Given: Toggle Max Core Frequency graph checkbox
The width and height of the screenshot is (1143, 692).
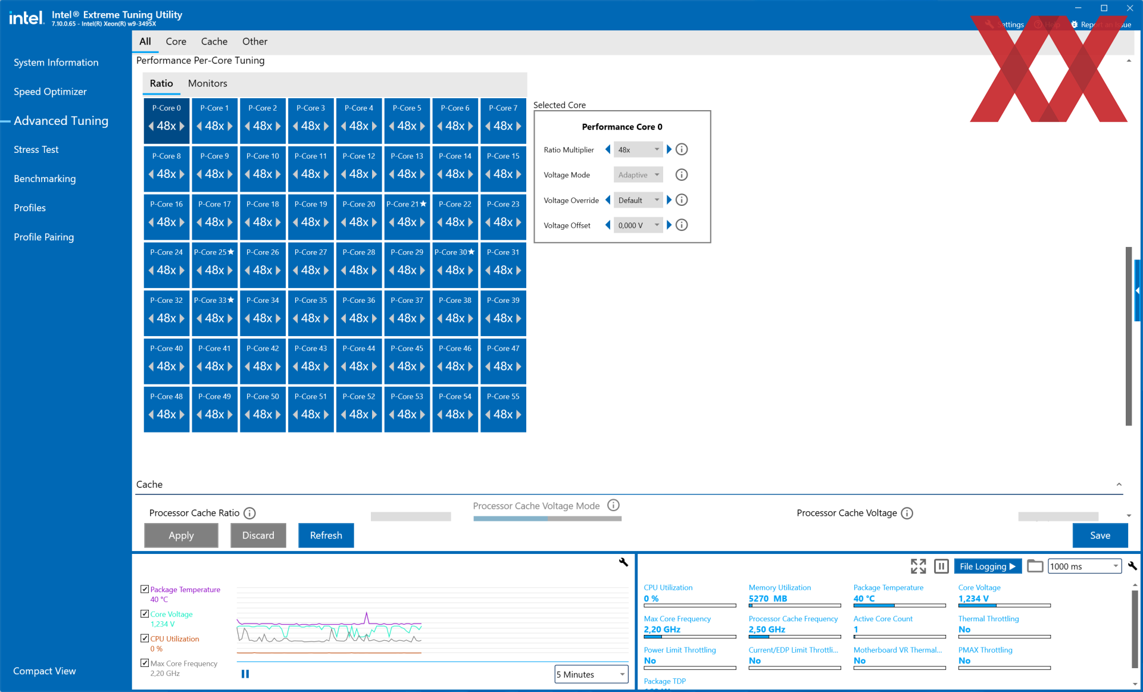Looking at the screenshot, I should point(144,663).
